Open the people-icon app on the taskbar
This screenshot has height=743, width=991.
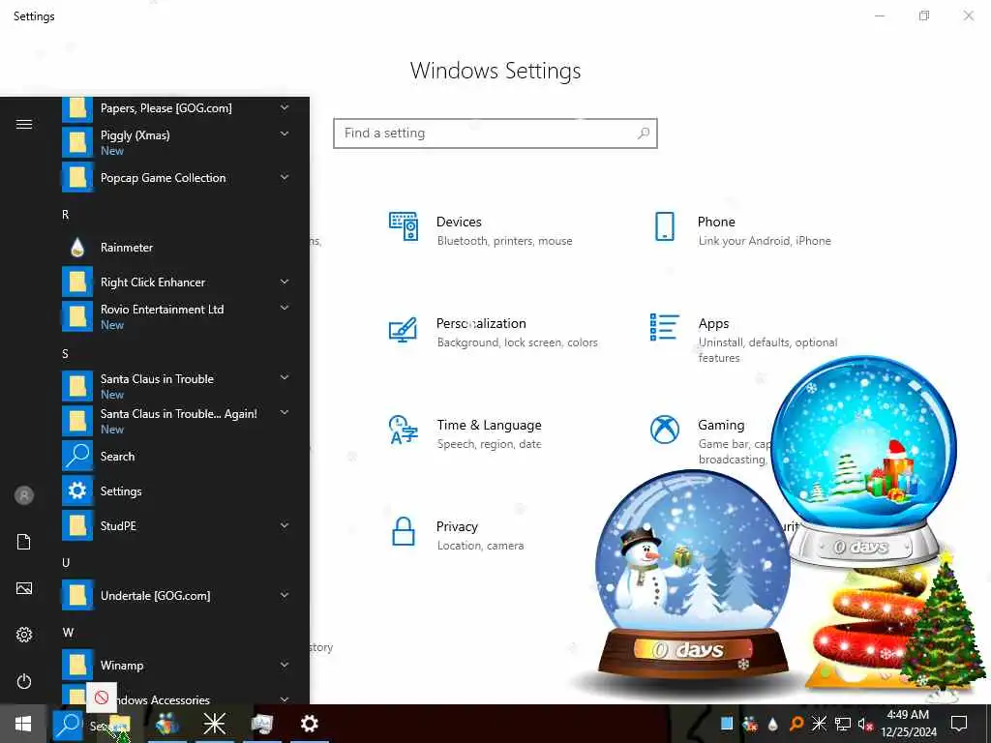[166, 724]
